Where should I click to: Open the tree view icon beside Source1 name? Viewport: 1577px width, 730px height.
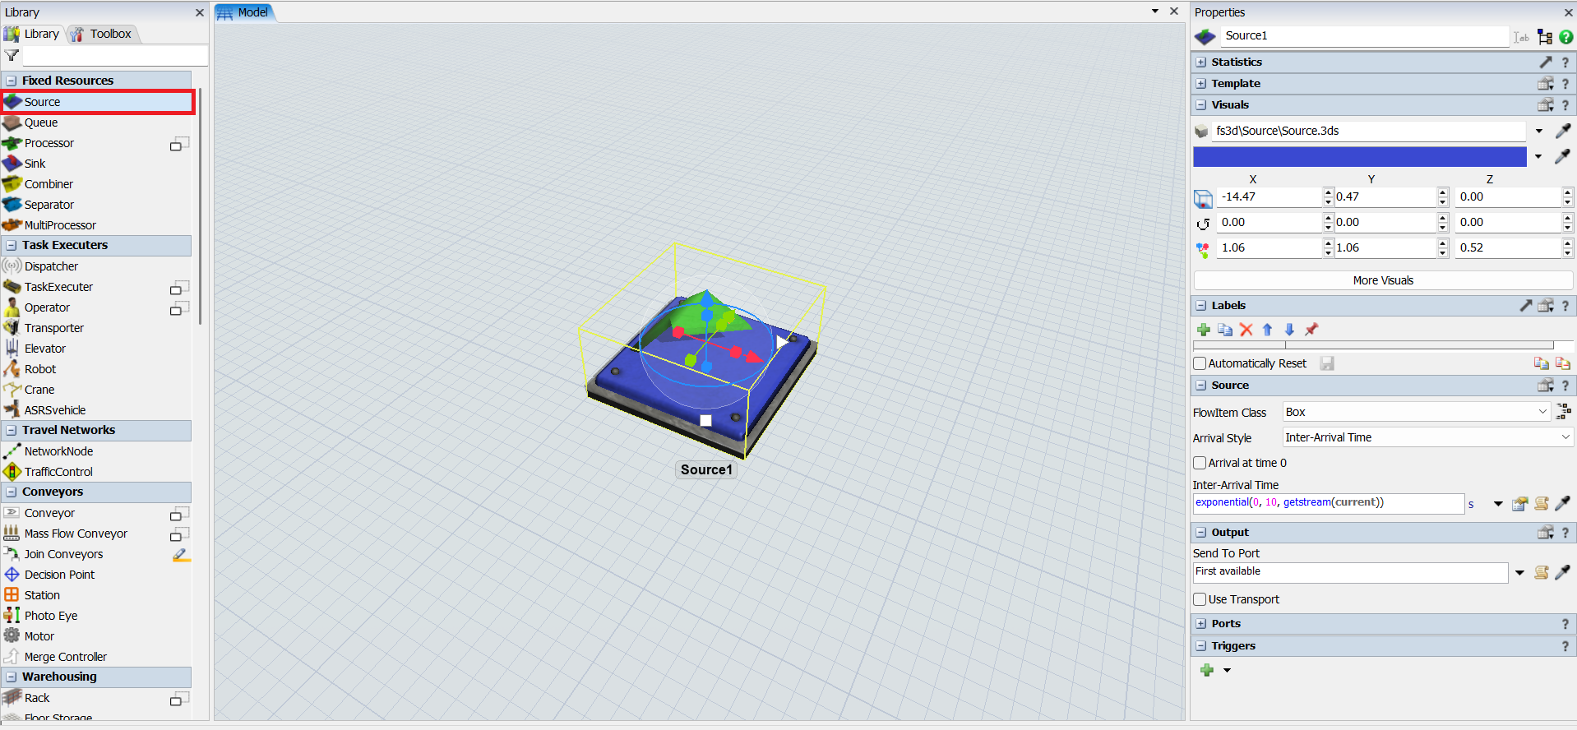tap(1545, 37)
